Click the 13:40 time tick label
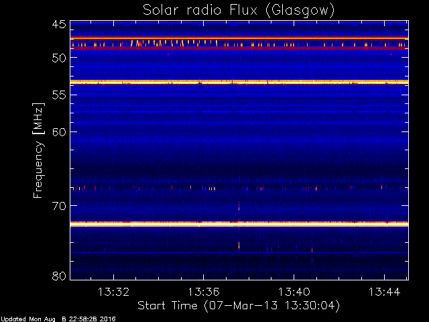The width and height of the screenshot is (429, 322). [x=294, y=292]
